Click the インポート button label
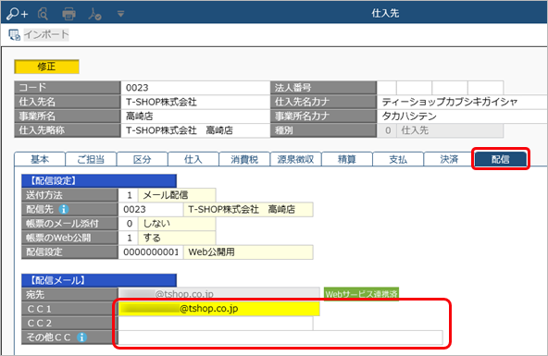The width and height of the screenshot is (548, 356). [46, 34]
